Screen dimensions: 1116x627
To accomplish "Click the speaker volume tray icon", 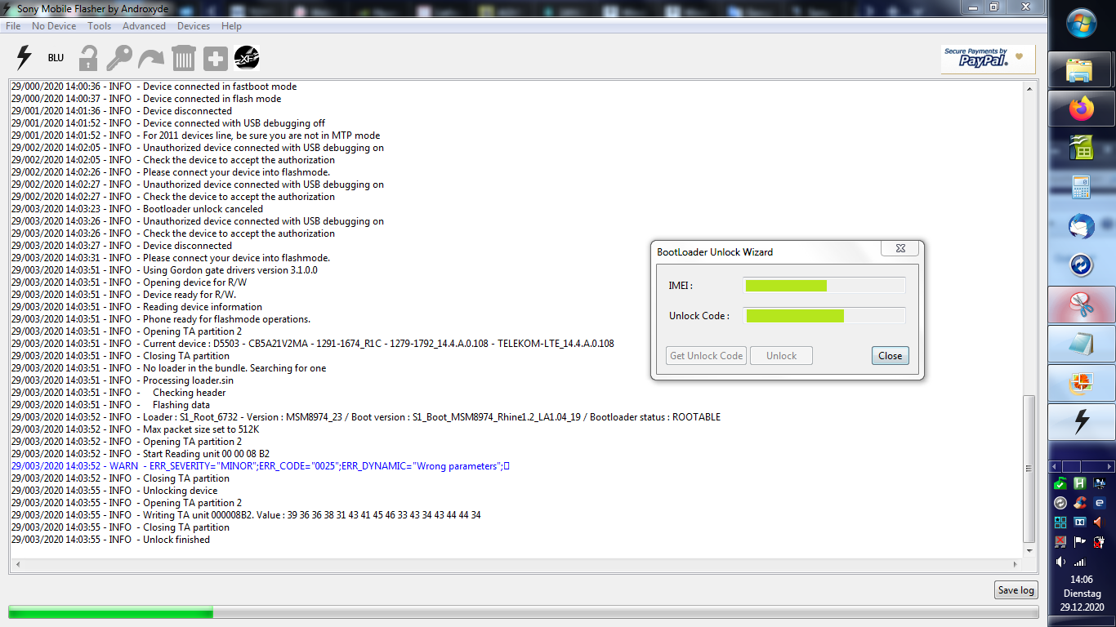I will [1060, 562].
